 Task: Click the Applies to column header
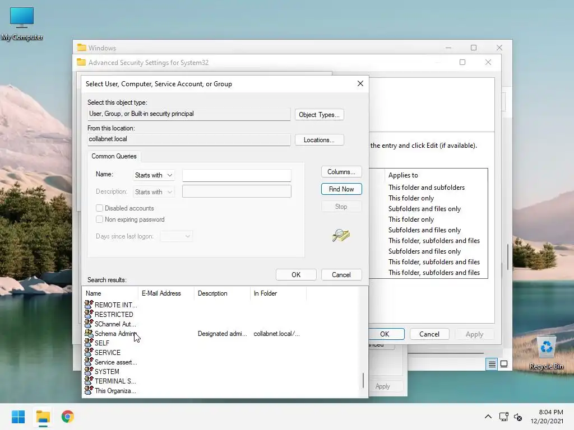[x=403, y=175]
